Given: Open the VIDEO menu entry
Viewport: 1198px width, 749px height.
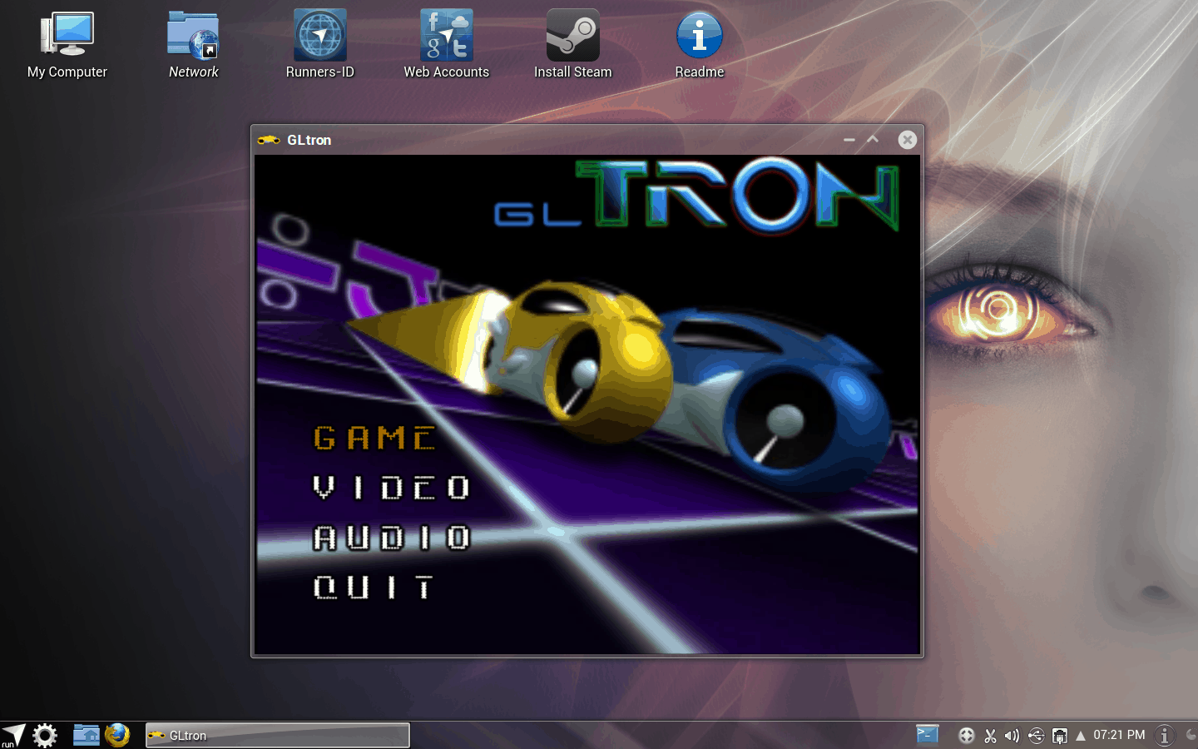Looking at the screenshot, I should coord(391,488).
